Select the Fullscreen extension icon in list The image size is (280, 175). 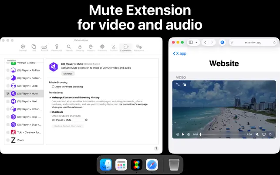pyautogui.click(x=13, y=78)
